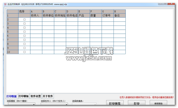The width and height of the screenshot is (178, 108).
Task: Tick the checkbox in row 2
Action: [24, 20]
